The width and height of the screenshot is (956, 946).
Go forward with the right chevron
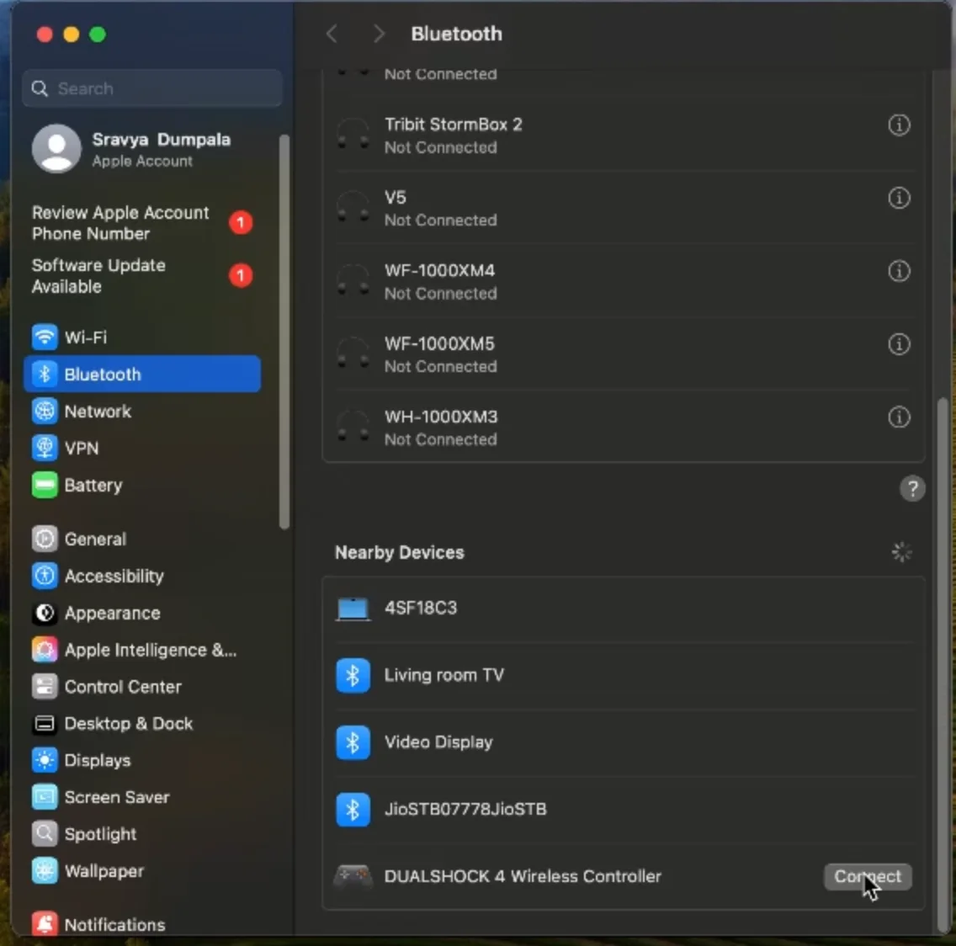(x=379, y=34)
